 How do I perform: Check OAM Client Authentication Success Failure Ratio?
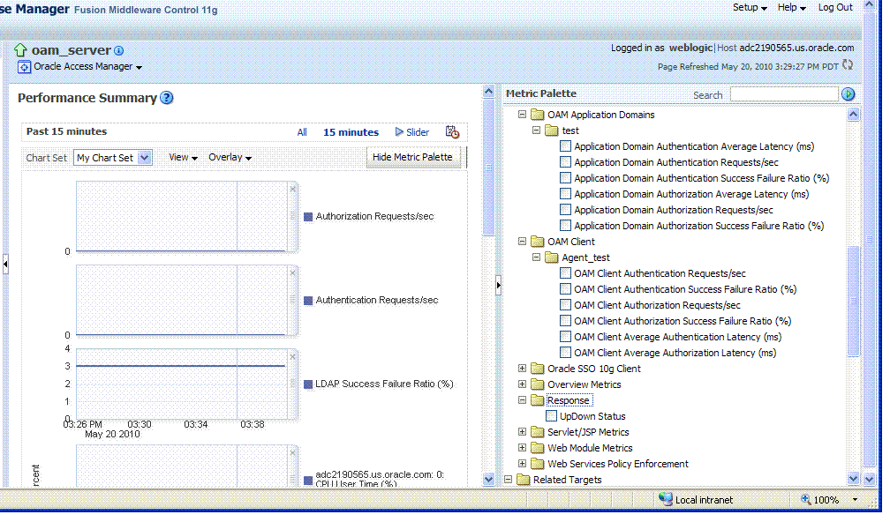565,289
